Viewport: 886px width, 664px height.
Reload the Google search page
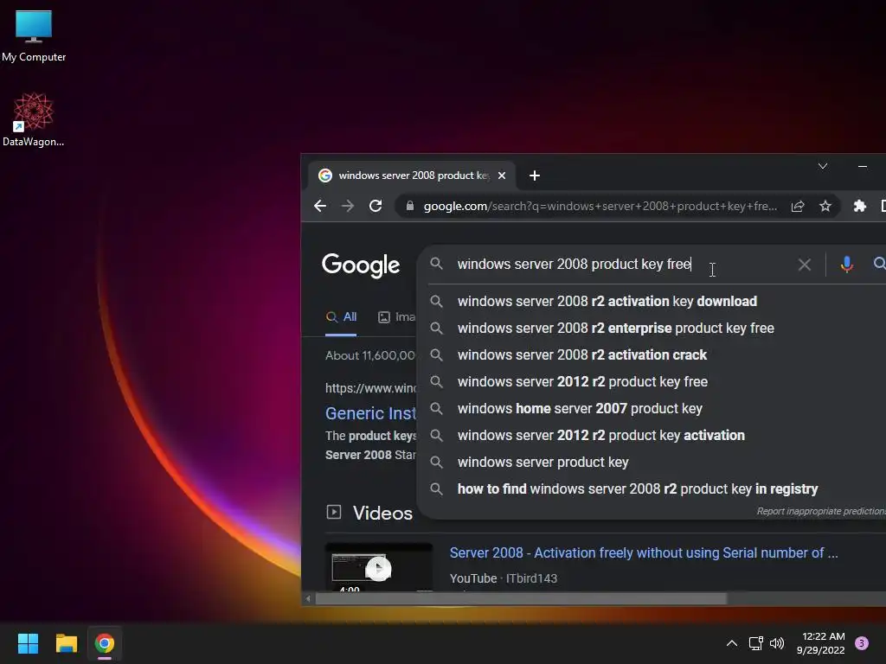(x=376, y=206)
